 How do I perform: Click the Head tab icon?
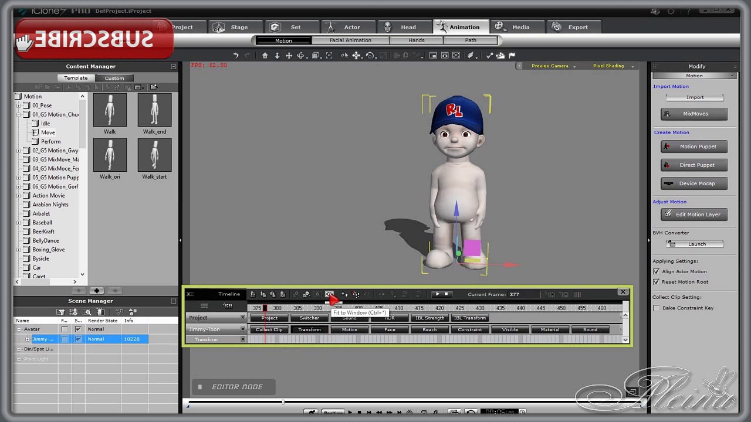point(388,27)
